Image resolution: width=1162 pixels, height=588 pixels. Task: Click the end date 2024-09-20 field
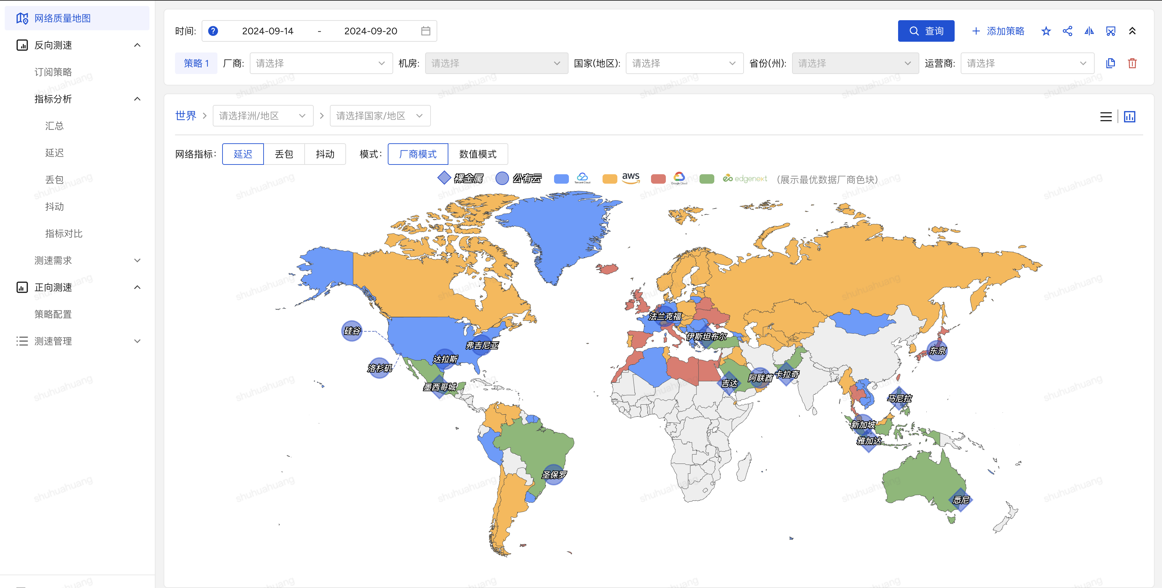tap(371, 31)
